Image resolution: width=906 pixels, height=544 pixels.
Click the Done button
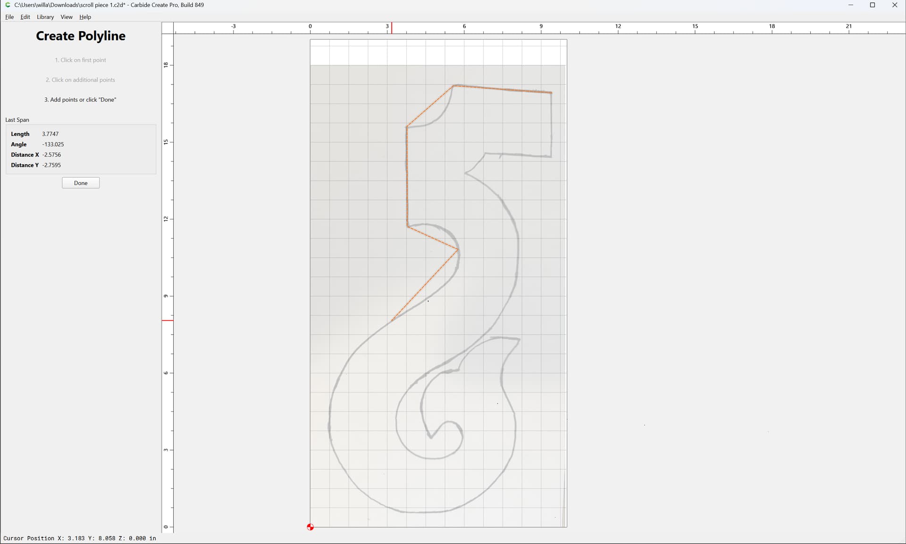pos(81,183)
